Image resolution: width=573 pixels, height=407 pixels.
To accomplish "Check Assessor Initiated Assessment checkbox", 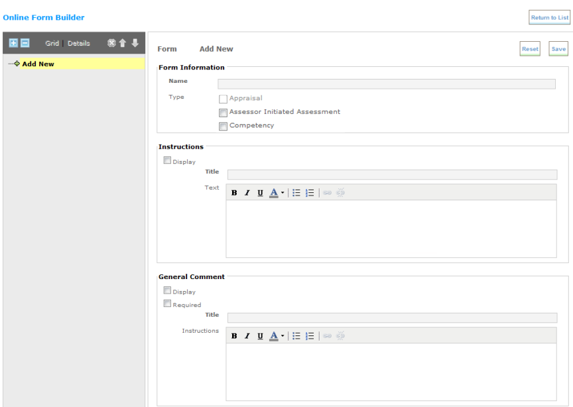I will point(223,113).
